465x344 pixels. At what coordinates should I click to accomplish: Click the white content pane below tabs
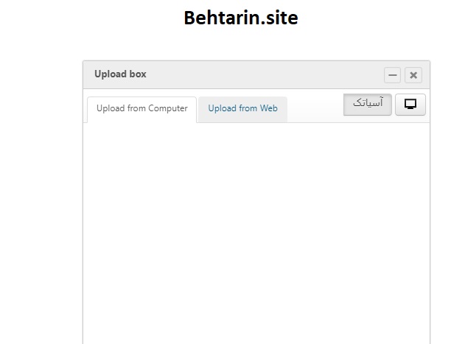point(256,233)
